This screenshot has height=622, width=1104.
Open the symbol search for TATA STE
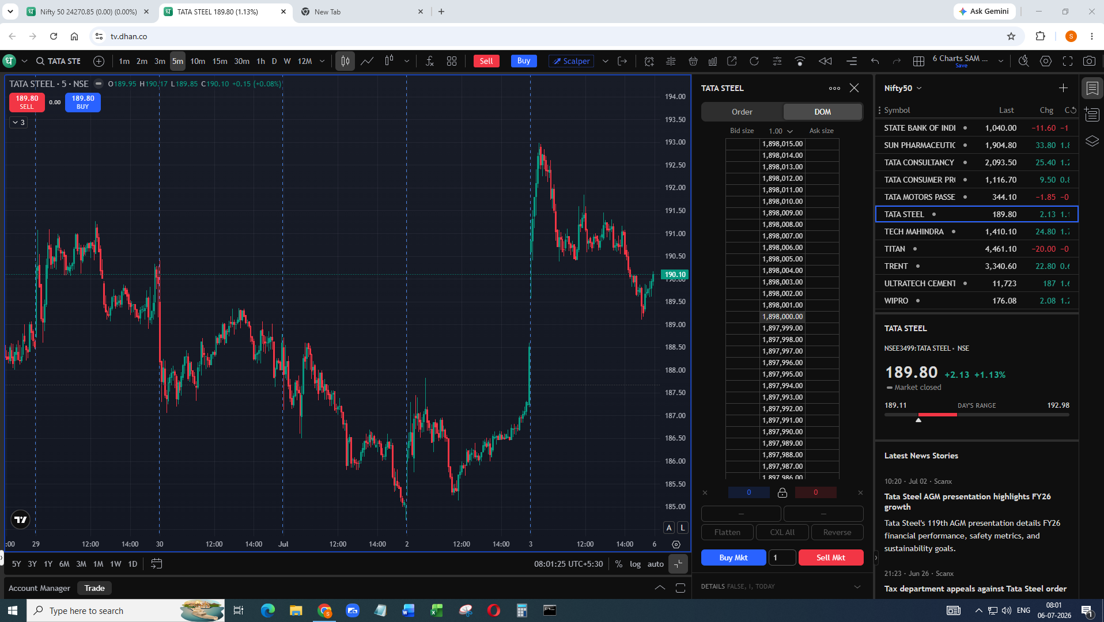[58, 61]
